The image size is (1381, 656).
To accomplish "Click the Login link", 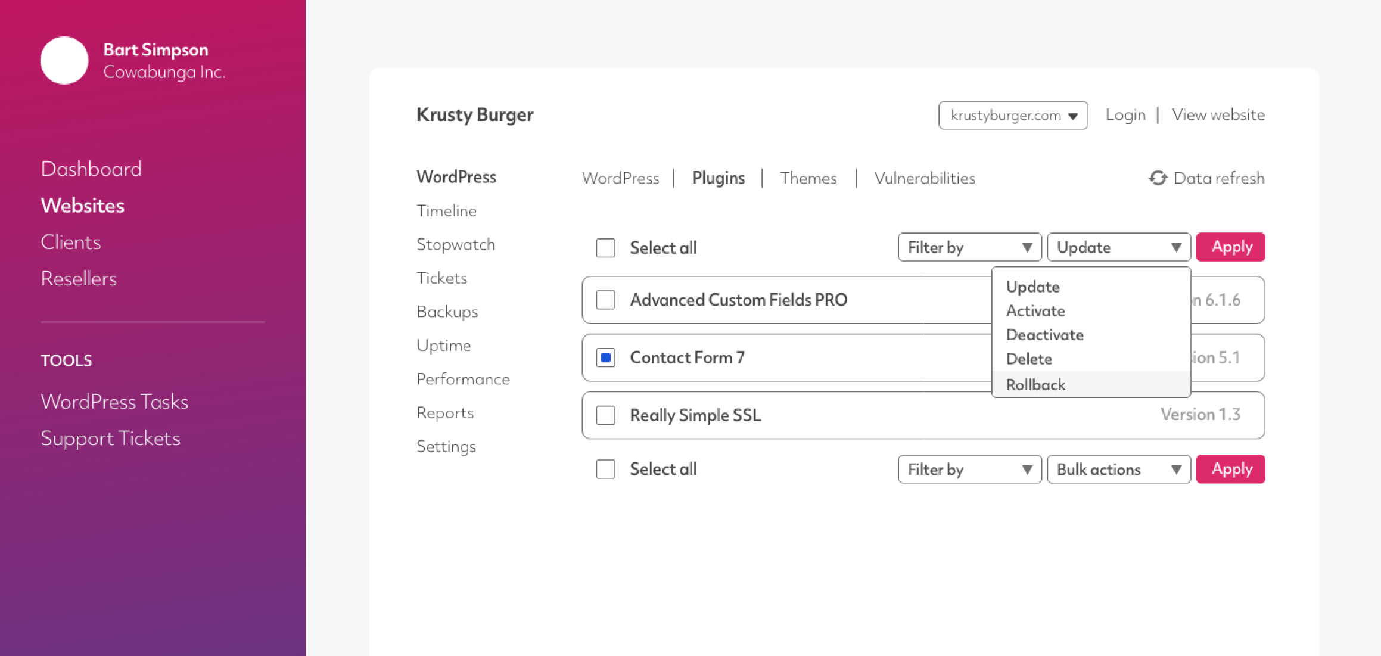I will 1125,114.
